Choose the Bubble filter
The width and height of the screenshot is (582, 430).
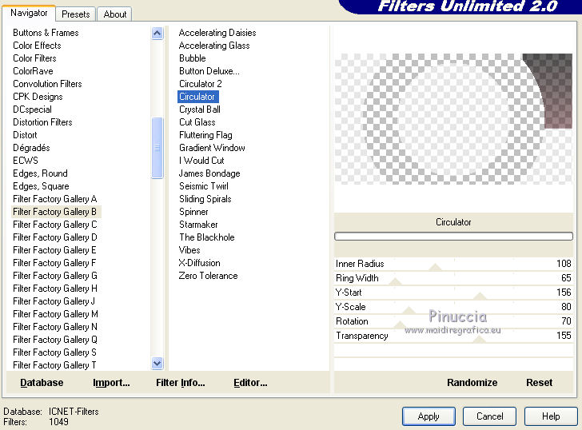(x=192, y=58)
